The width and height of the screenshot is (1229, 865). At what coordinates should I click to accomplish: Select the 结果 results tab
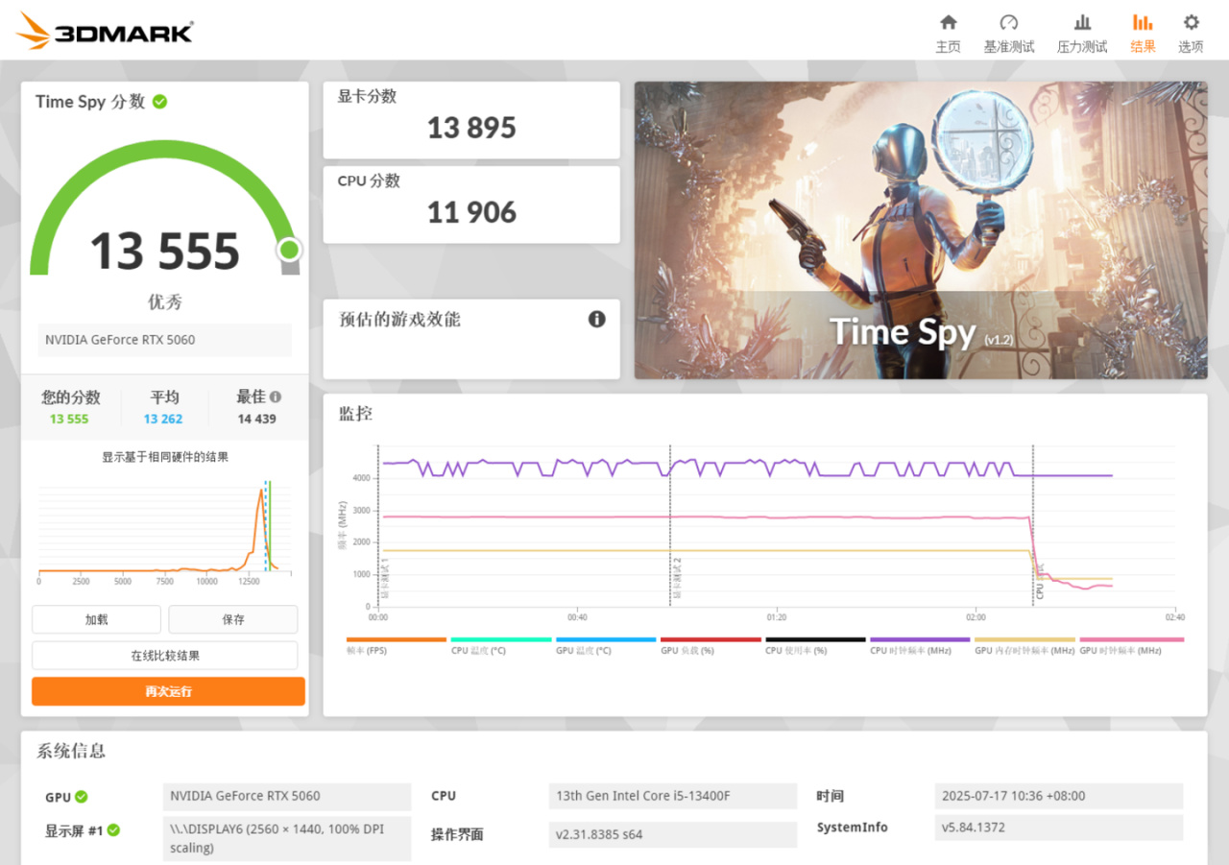coord(1143,34)
